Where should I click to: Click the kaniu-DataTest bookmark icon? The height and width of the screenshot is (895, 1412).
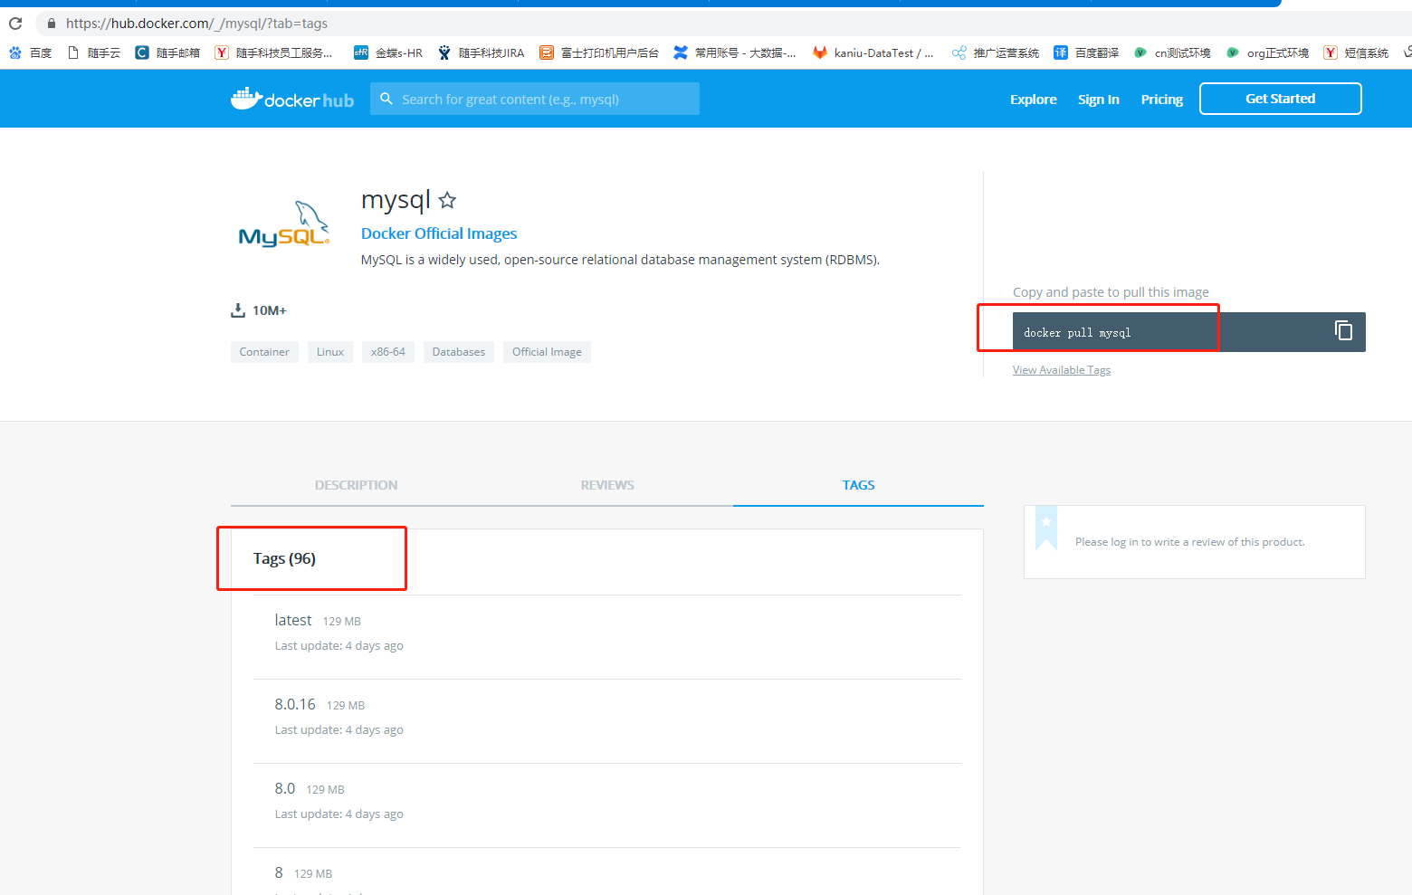pos(819,52)
